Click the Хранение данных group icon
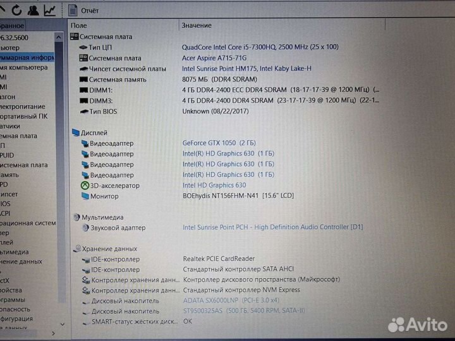Screen dimensions: 455x341 coord(77,249)
